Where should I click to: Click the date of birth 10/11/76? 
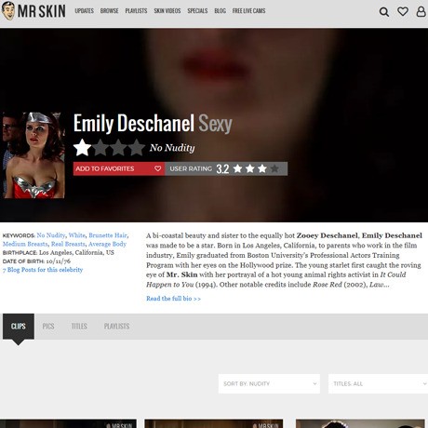pyautogui.click(x=59, y=261)
